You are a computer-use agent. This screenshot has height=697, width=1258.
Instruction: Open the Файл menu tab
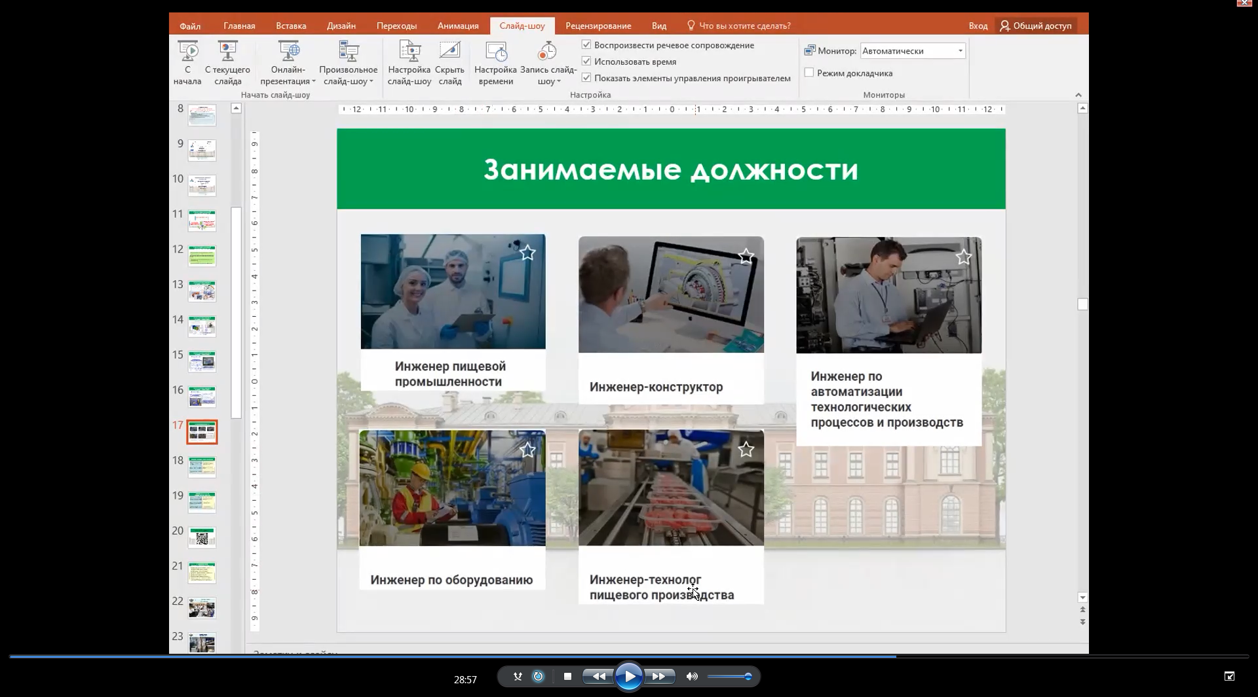(190, 26)
